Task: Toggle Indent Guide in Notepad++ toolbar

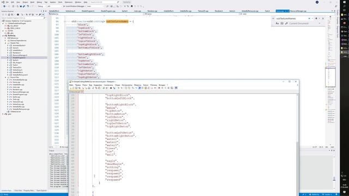Action: click(140, 88)
